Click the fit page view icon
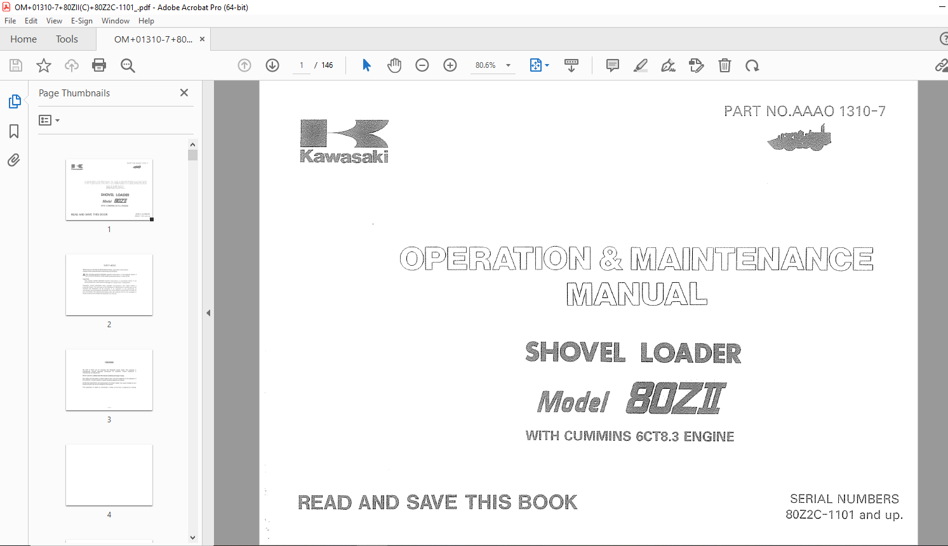The width and height of the screenshot is (948, 546). pos(536,65)
